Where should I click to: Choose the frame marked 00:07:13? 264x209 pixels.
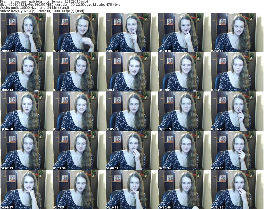click(x=27, y=150)
